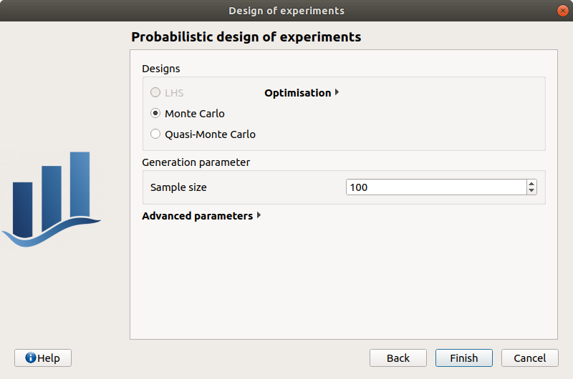Screen dimensions: 573x379
Task: Click the Sample size input field
Action: 435,187
